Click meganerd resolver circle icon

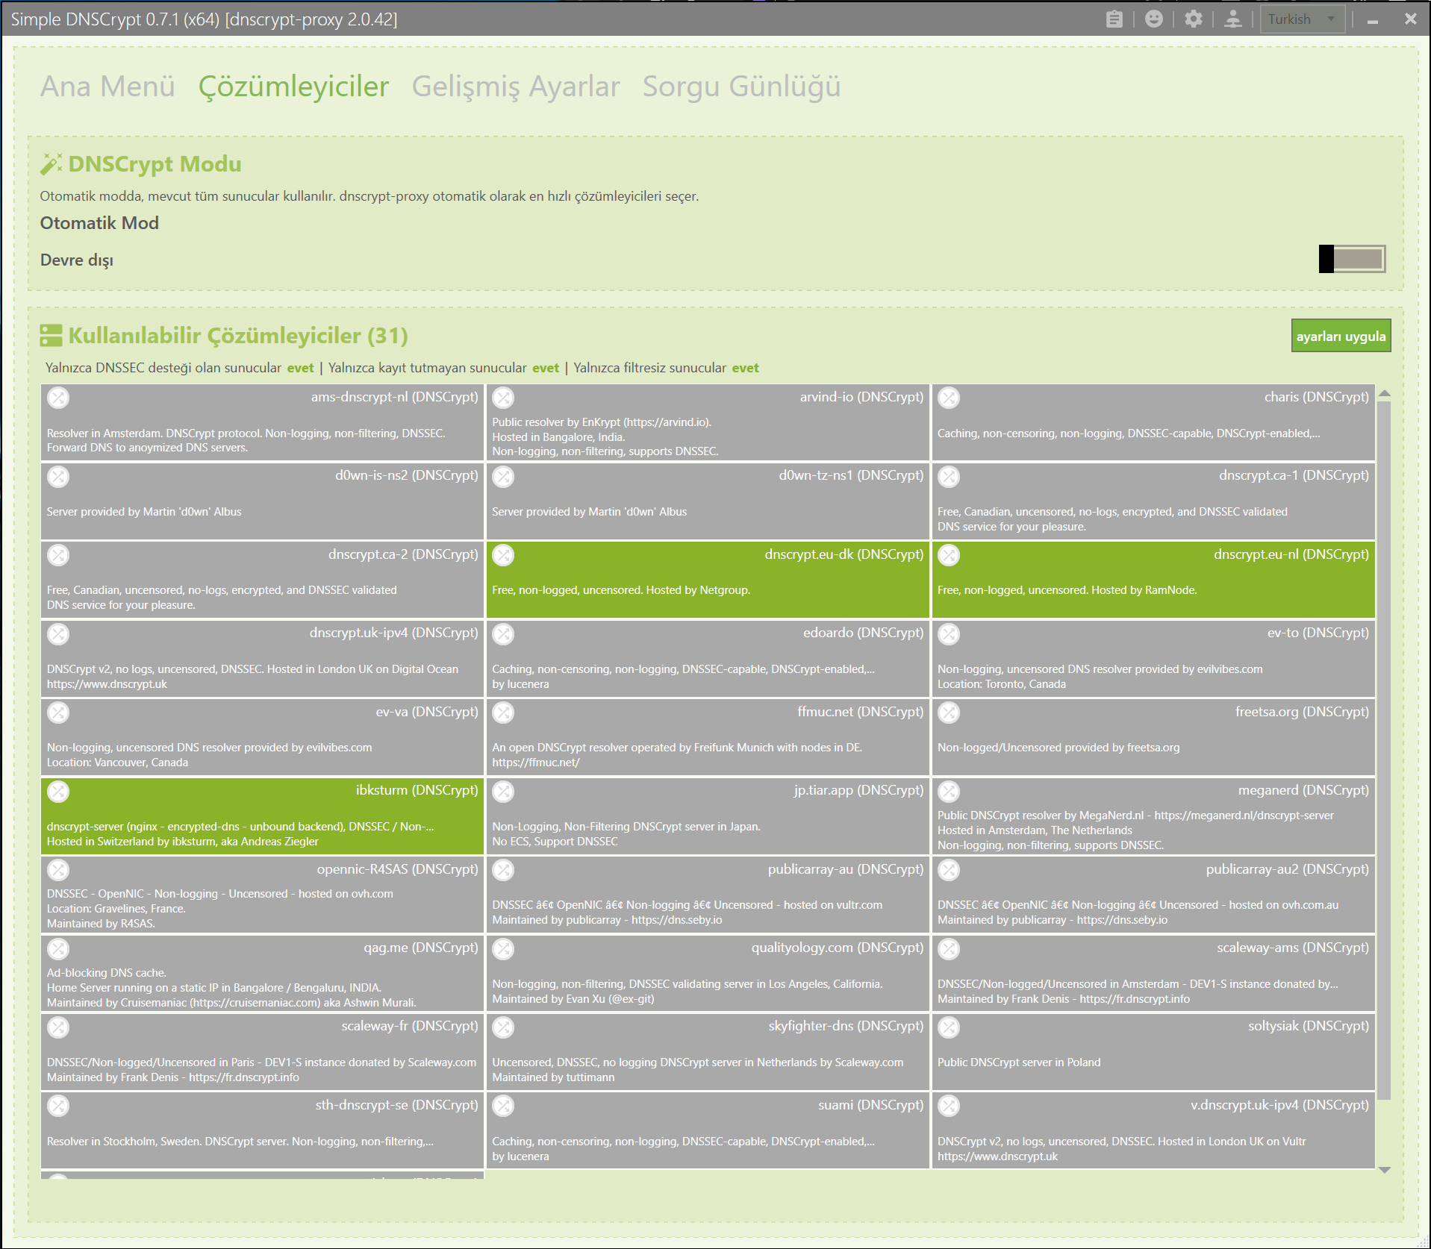[949, 791]
